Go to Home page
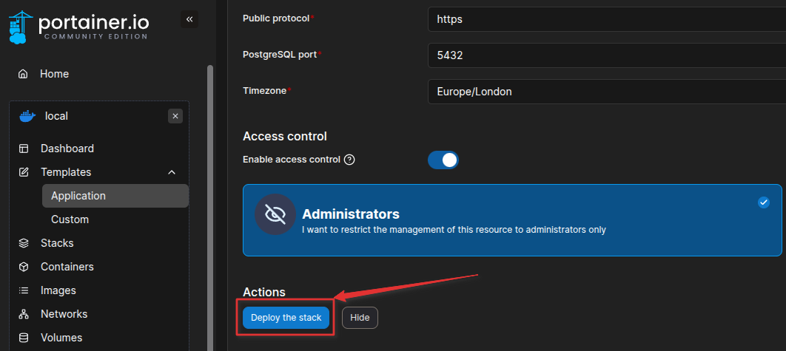The width and height of the screenshot is (786, 351). [x=54, y=74]
